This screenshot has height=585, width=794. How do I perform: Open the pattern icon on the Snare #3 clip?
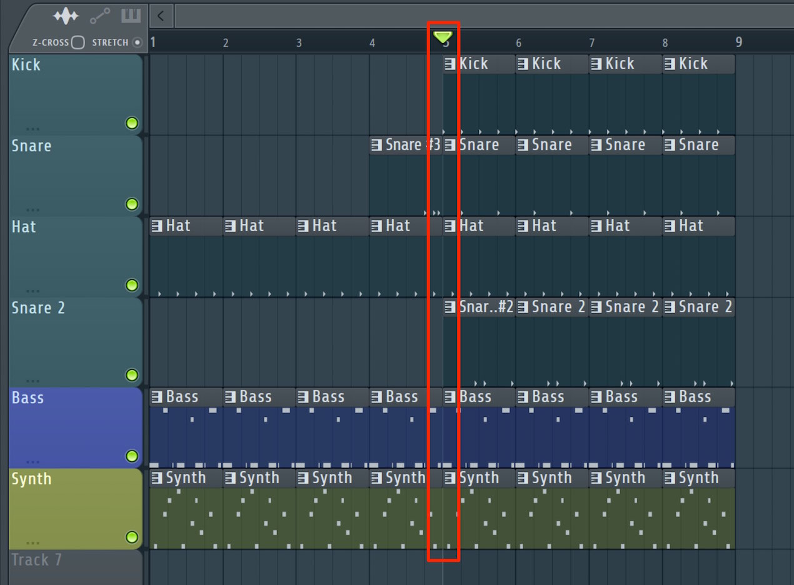[376, 145]
